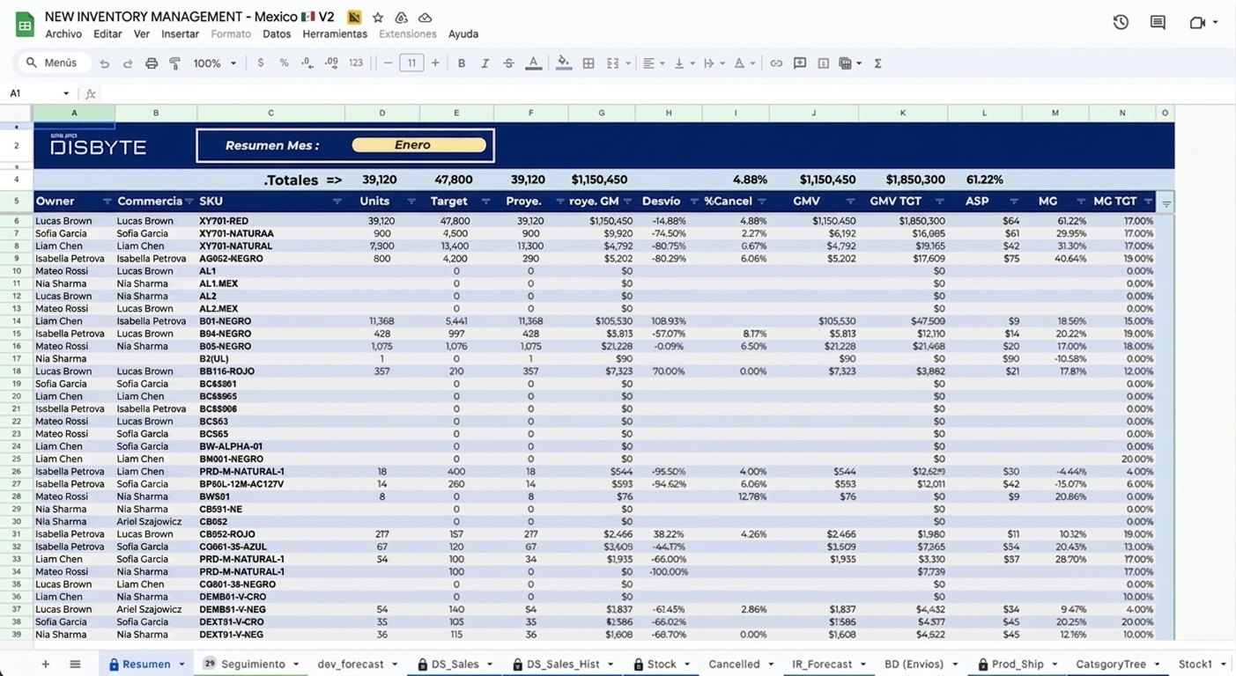
Task: Click the camera meeting icon
Action: coord(1197,23)
